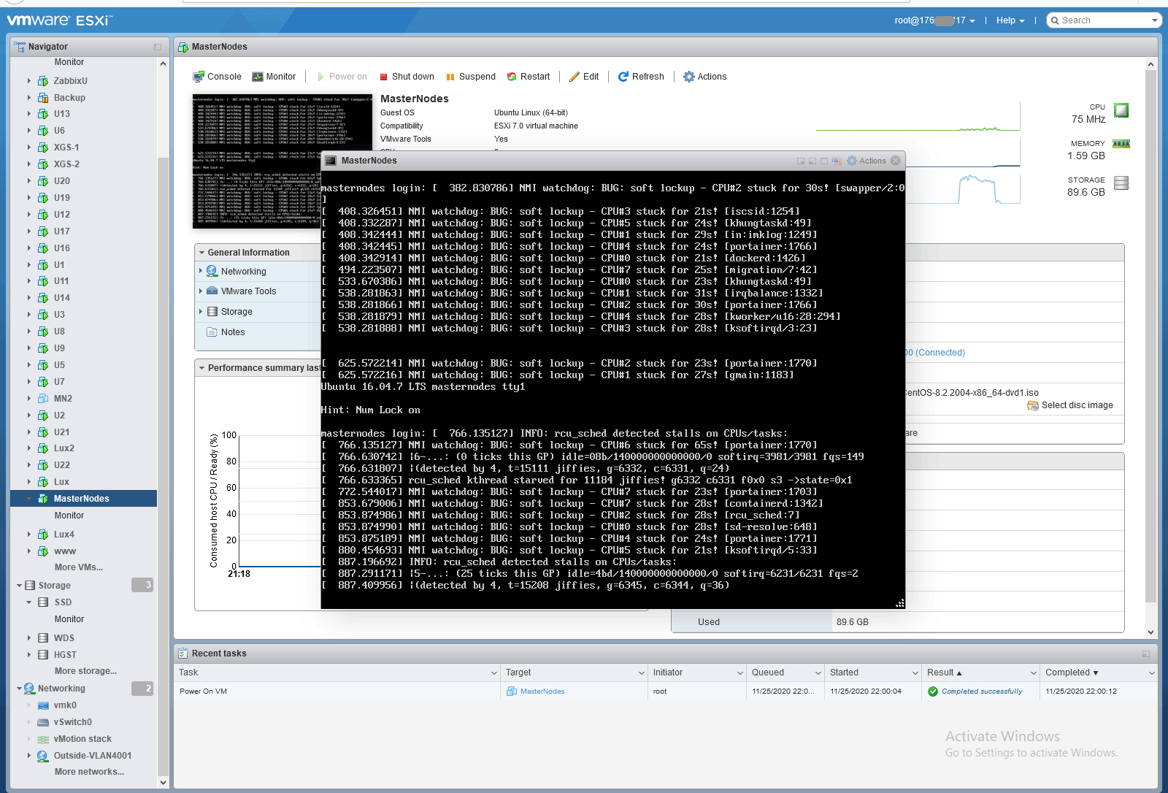Click the SSD datastore icon in Navigator
This screenshot has height=793, width=1168.
(43, 602)
